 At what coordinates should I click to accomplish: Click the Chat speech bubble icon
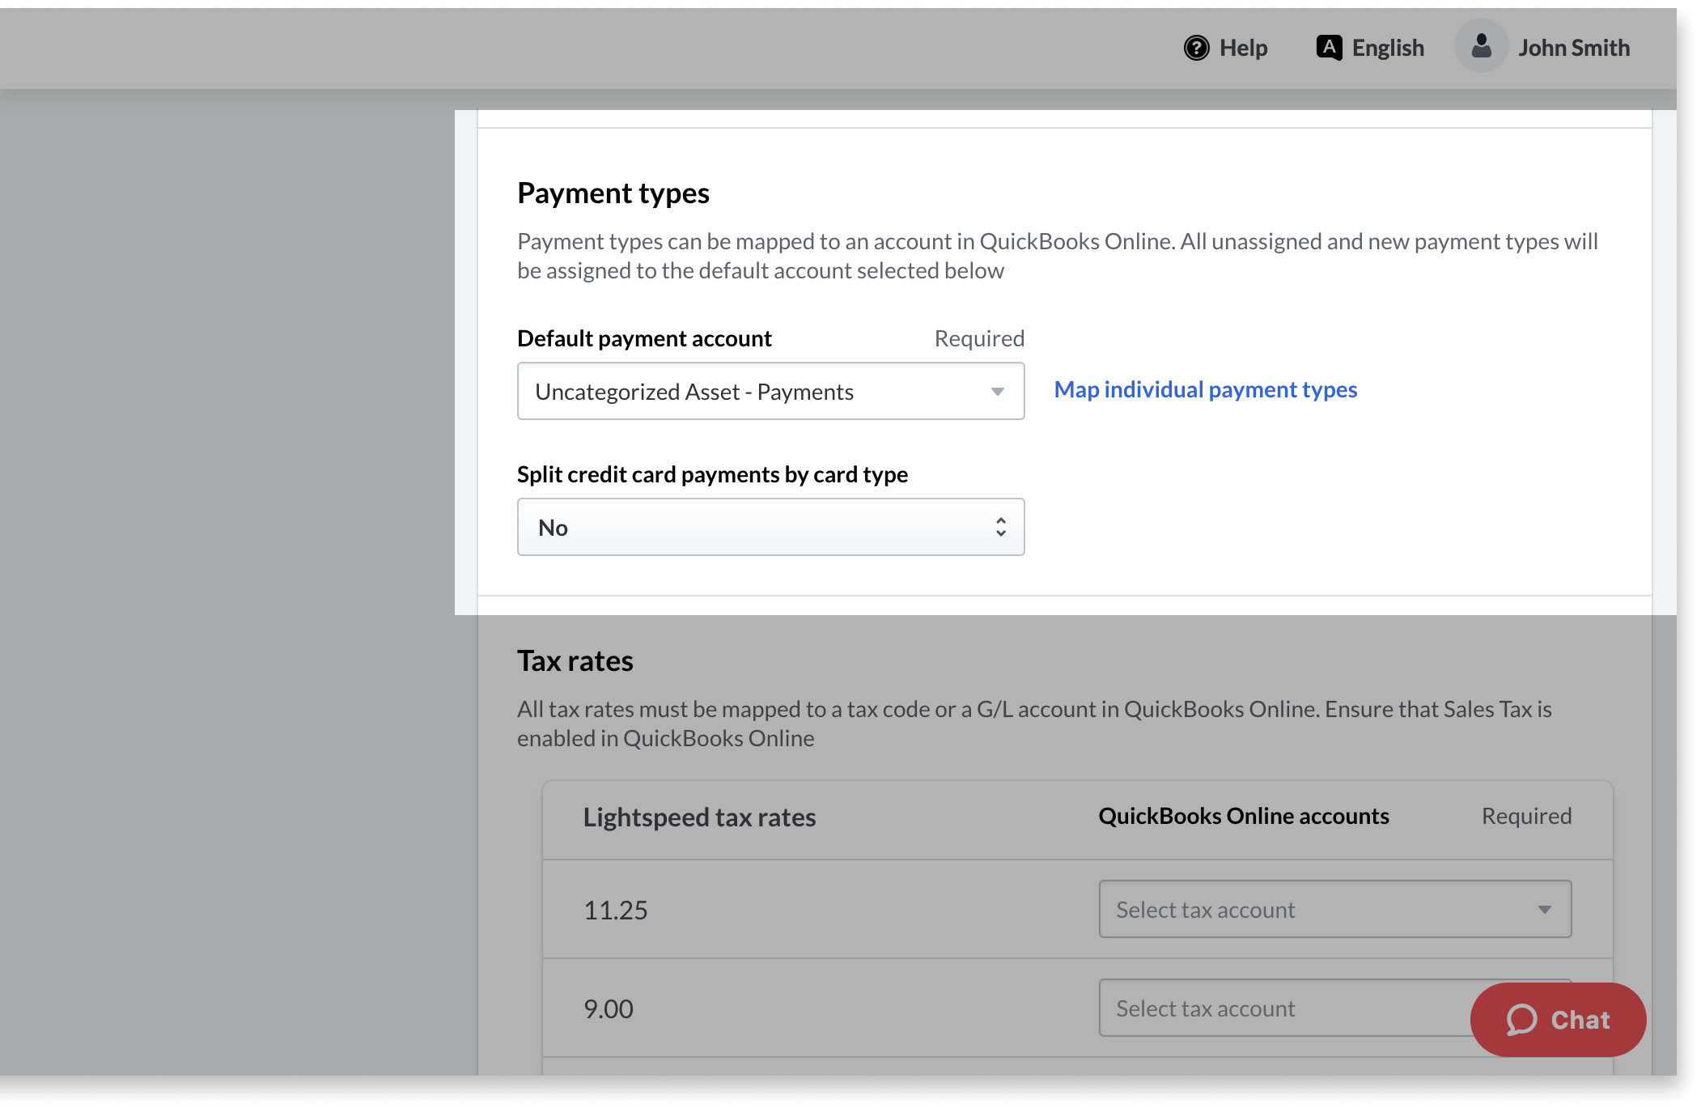click(x=1521, y=1020)
